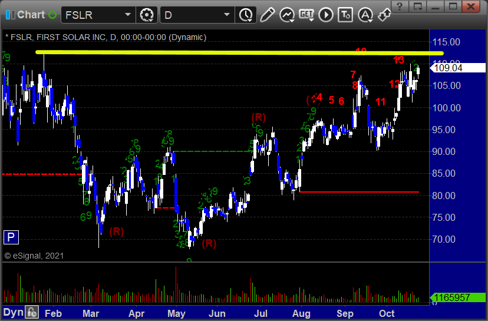
Task: Close the Chart window
Action: [471, 6]
